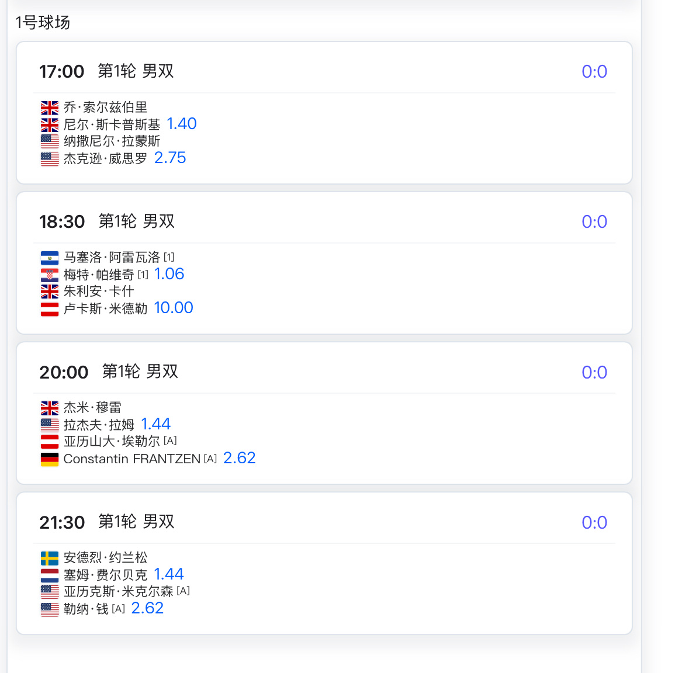The image size is (689, 673).
Task: Open the 18:30 第1轮 男双 match header
Action: [107, 221]
